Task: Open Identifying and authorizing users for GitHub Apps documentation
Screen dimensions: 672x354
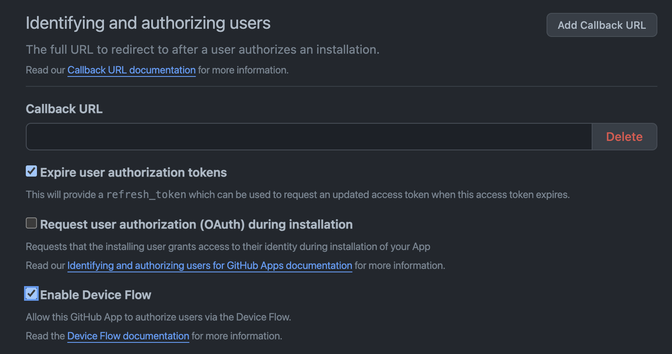Action: click(210, 265)
